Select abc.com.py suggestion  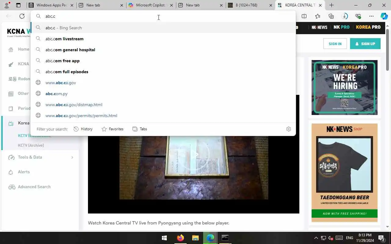(163, 94)
